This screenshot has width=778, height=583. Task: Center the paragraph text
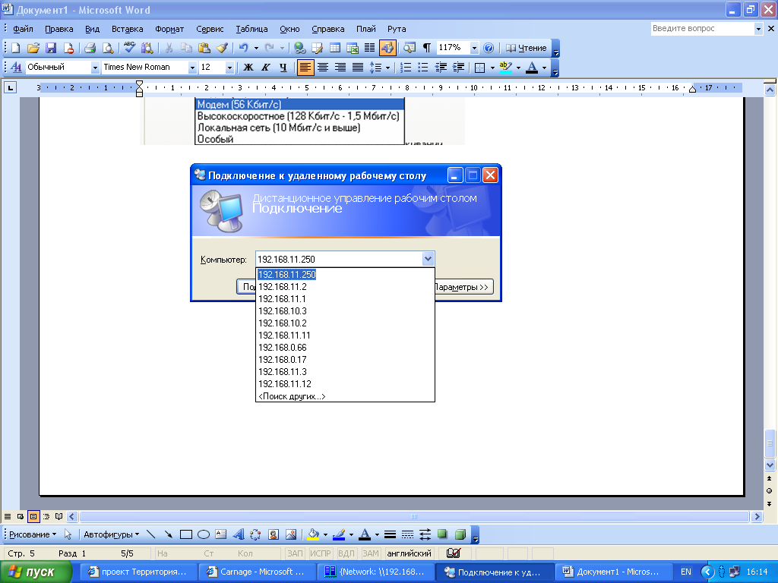point(322,68)
